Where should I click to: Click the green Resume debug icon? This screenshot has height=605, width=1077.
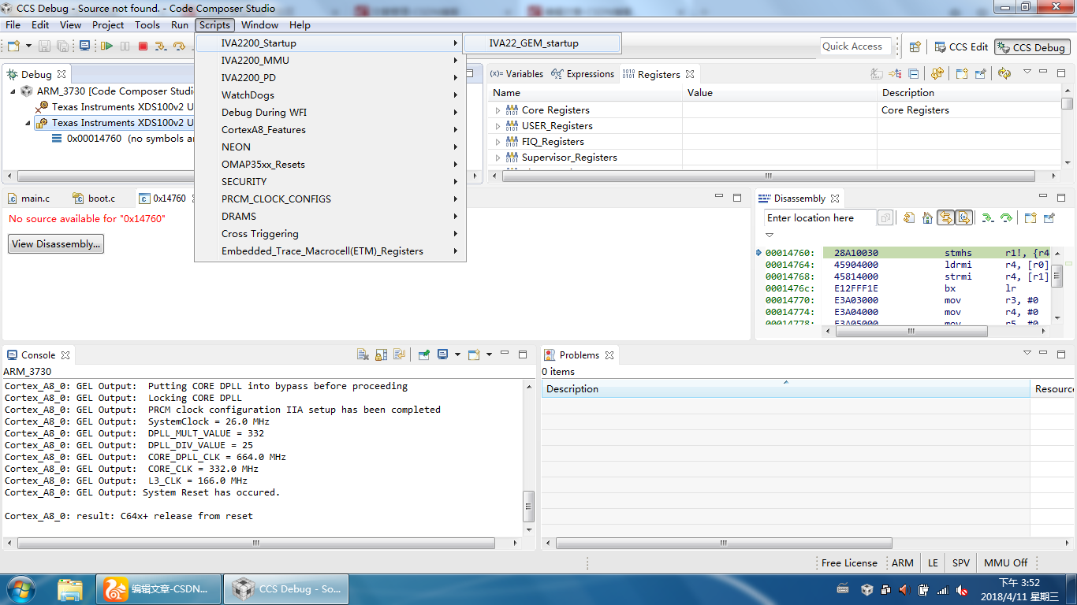point(106,46)
